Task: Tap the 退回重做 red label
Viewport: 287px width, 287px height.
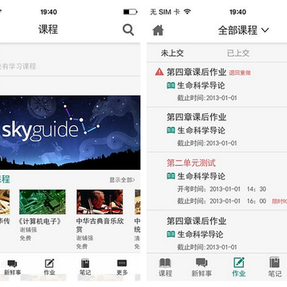Action: point(240,73)
